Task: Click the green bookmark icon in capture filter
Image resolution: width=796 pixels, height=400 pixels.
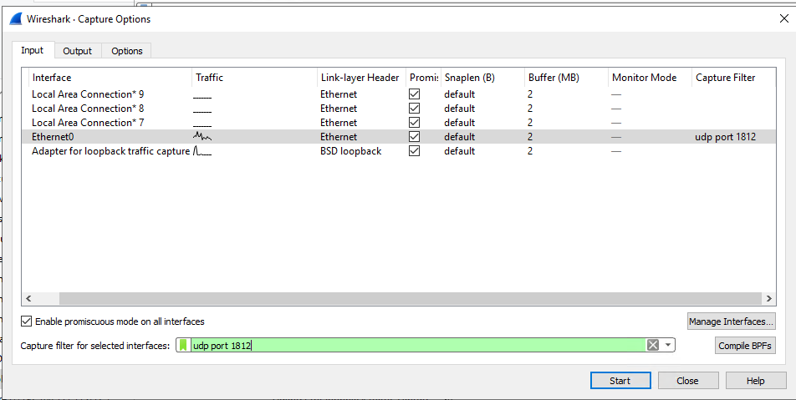Action: click(183, 346)
